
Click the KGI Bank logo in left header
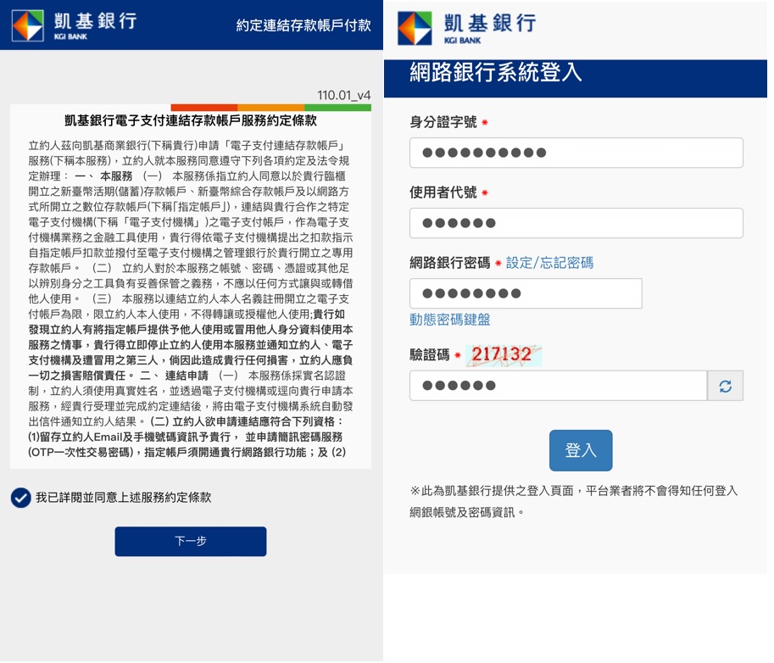click(75, 25)
